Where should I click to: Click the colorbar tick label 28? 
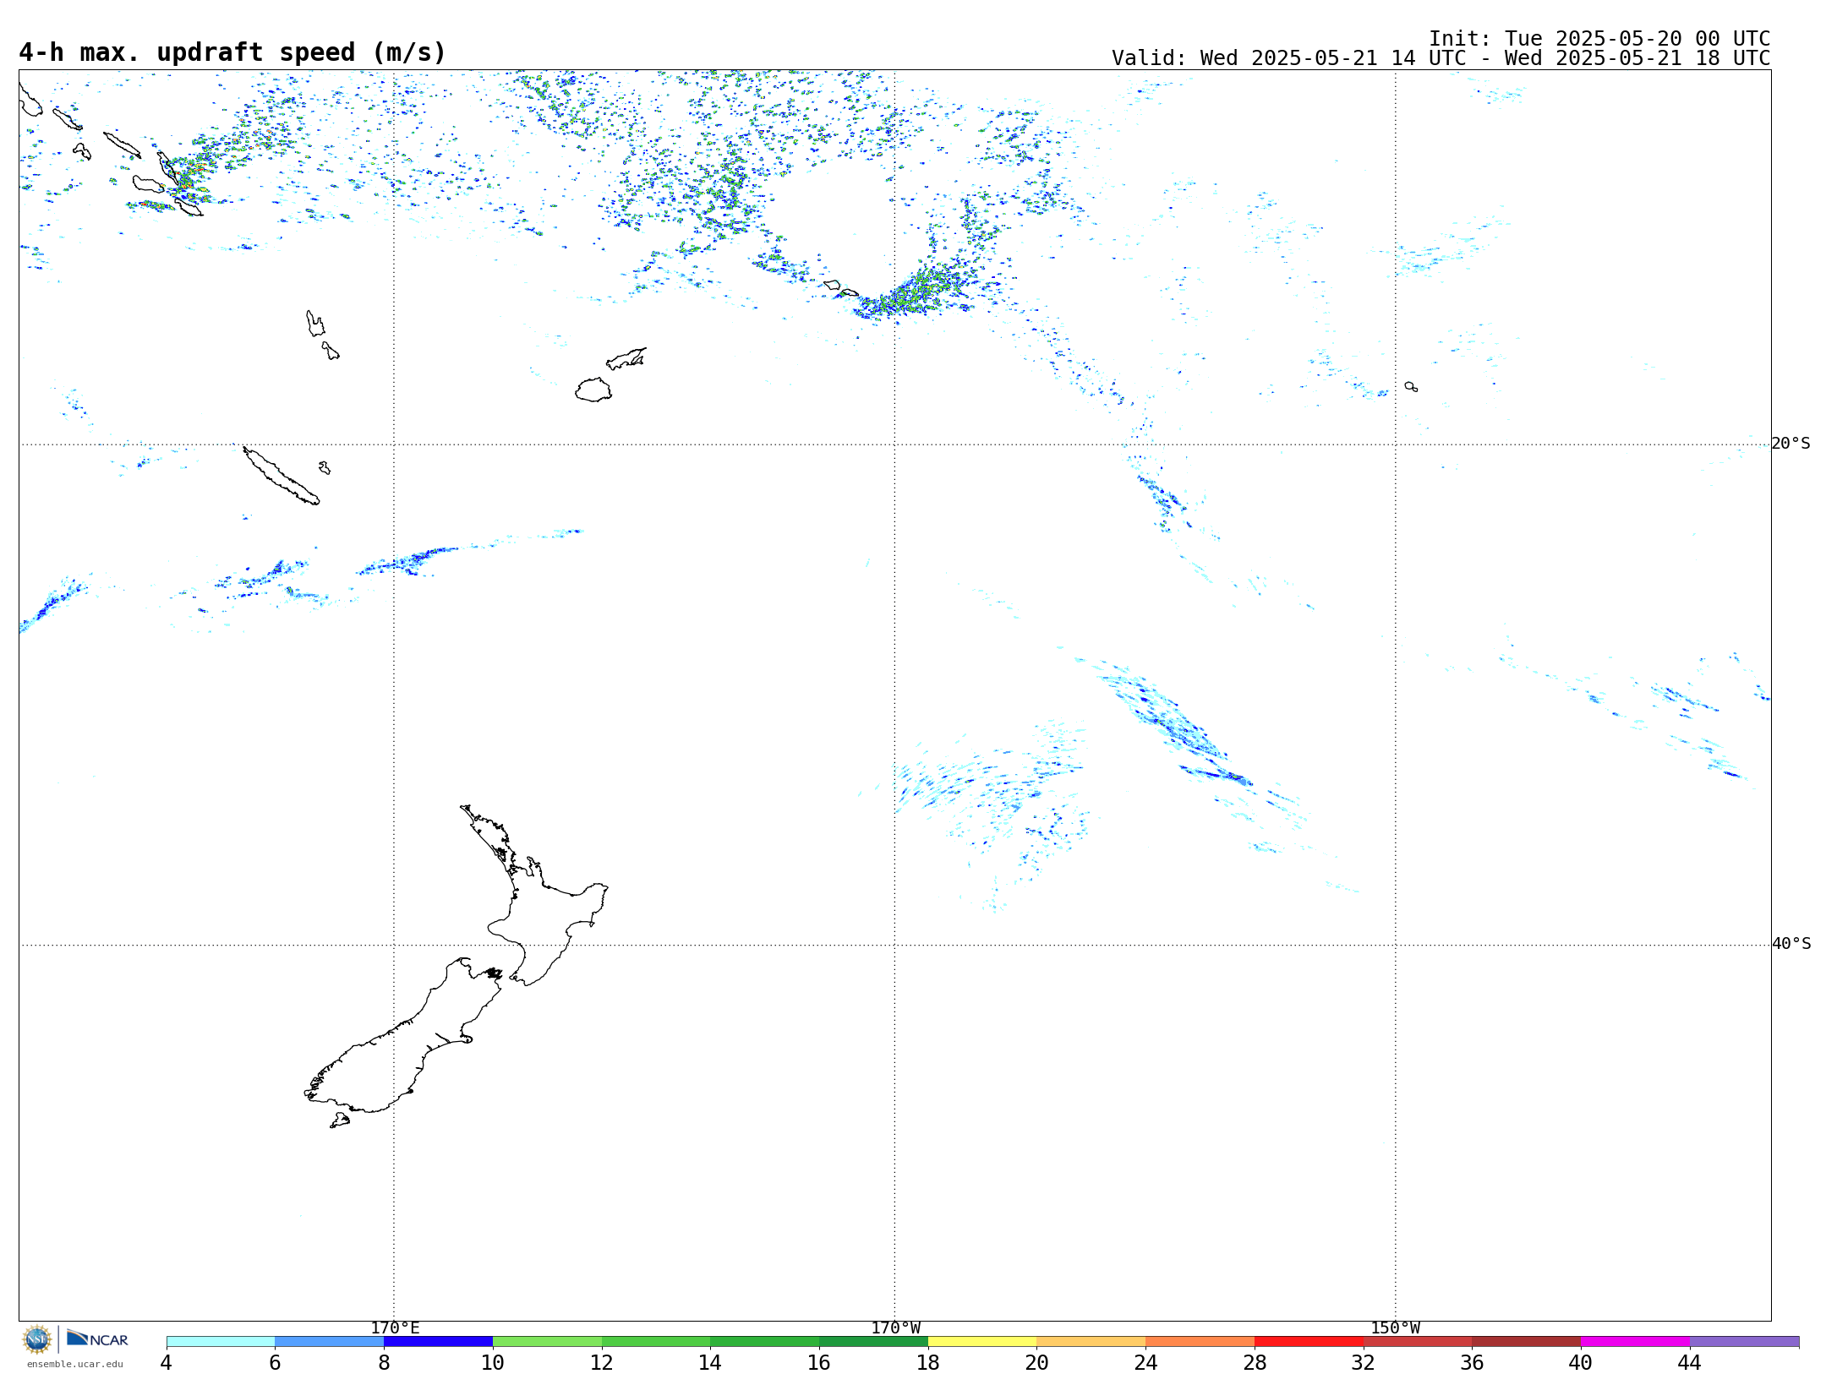pos(1255,1362)
